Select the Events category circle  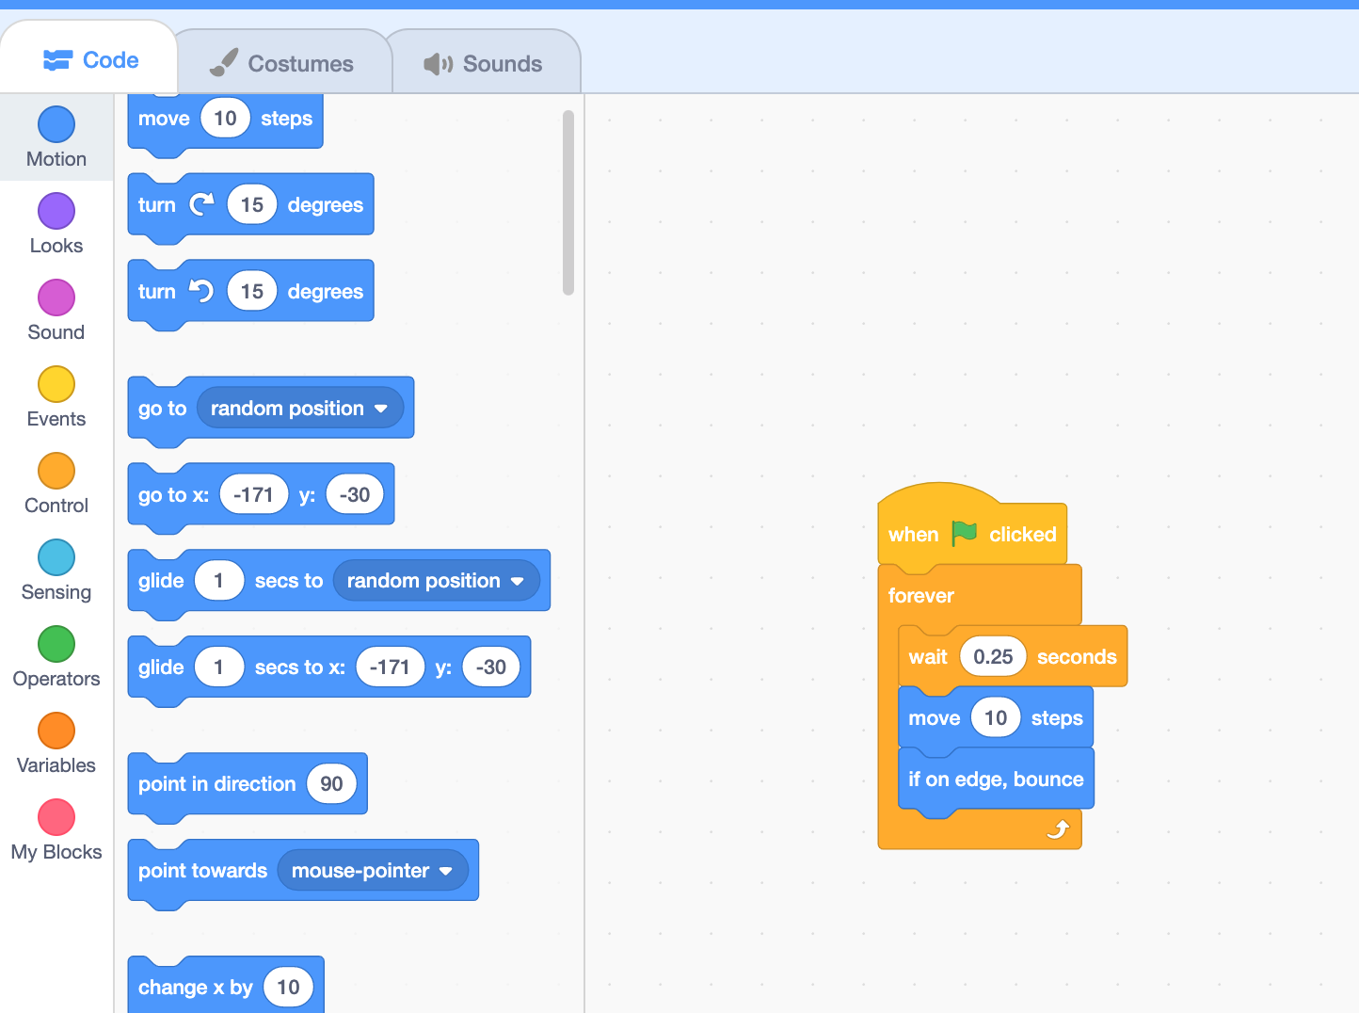[56, 384]
